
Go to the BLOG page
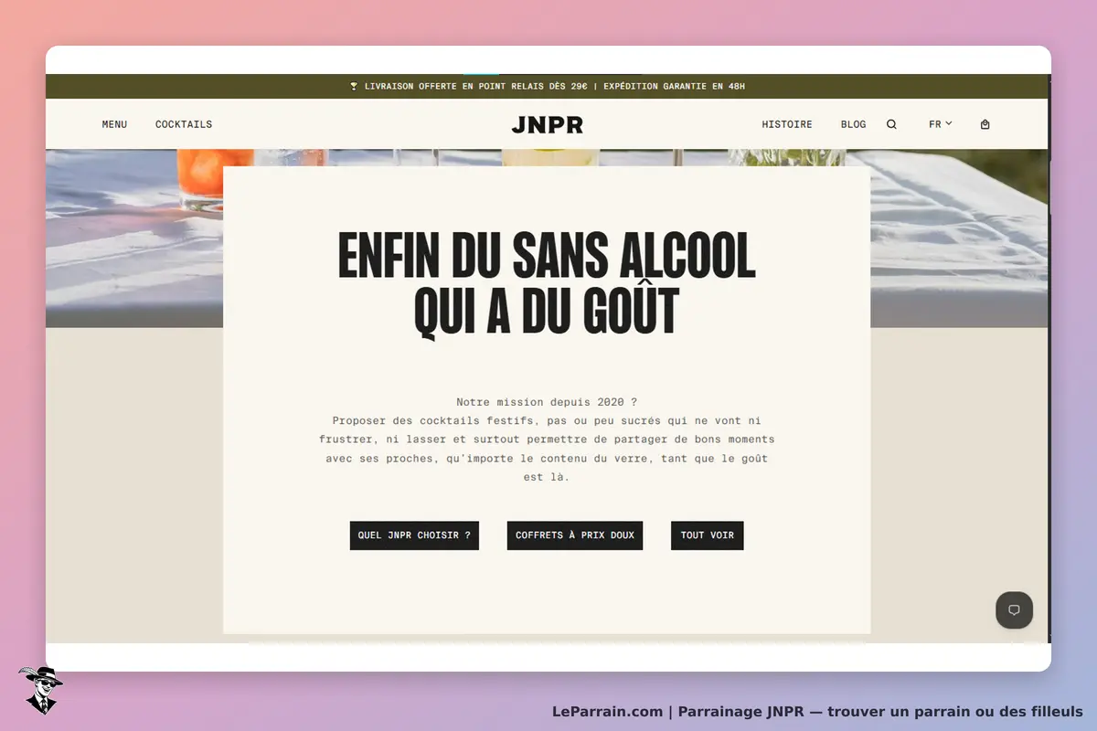coord(853,124)
